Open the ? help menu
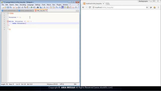 [70, 5]
